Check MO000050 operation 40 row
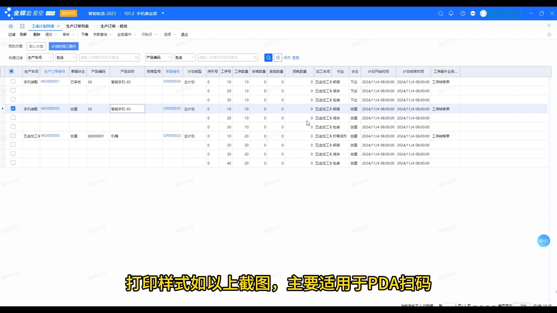557x313 pixels. point(13,163)
